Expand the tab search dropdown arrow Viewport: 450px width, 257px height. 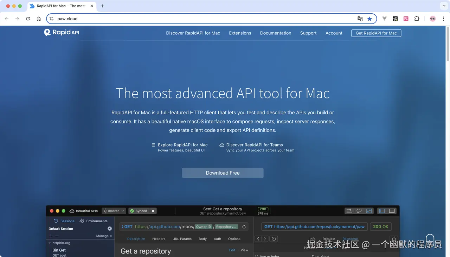click(x=444, y=6)
